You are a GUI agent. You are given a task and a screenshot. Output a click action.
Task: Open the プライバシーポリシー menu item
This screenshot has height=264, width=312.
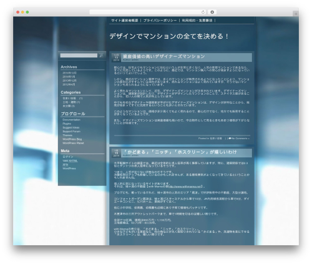[160, 21]
